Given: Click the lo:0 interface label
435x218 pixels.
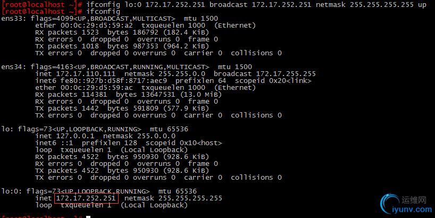Looking at the screenshot, I should tap(11, 191).
